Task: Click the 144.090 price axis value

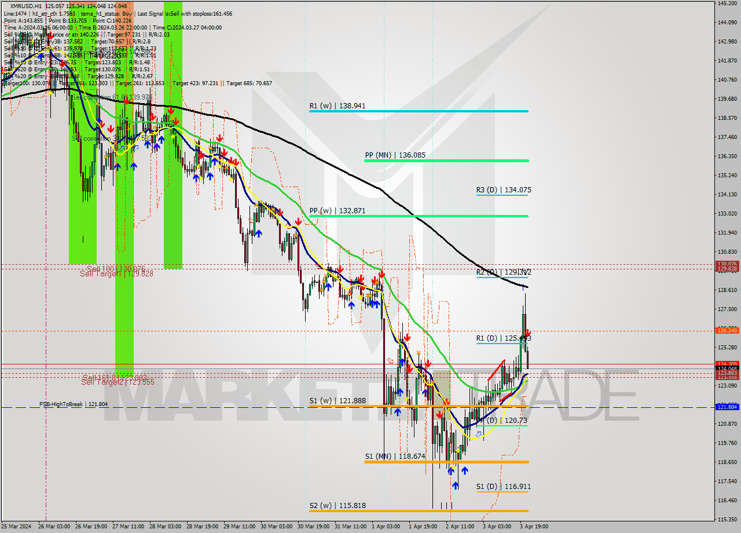Action: (728, 23)
